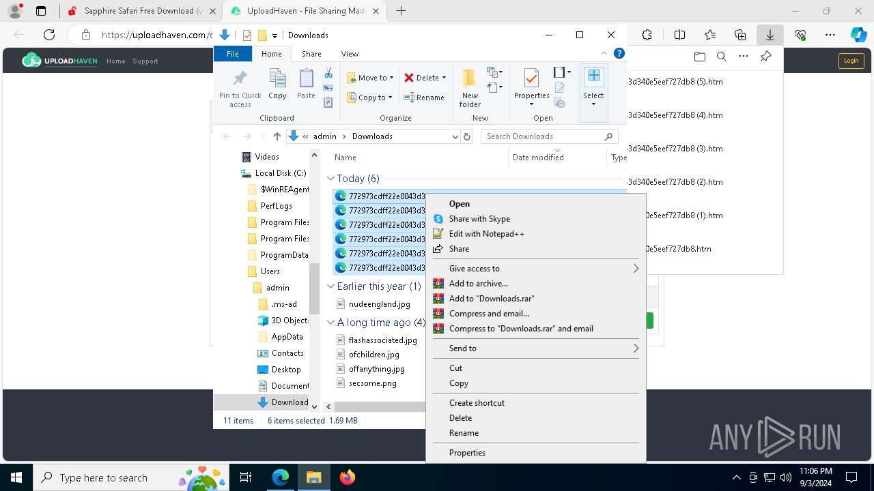Pin the Edge downloads flyout
This screenshot has width=874, height=491.
765,57
